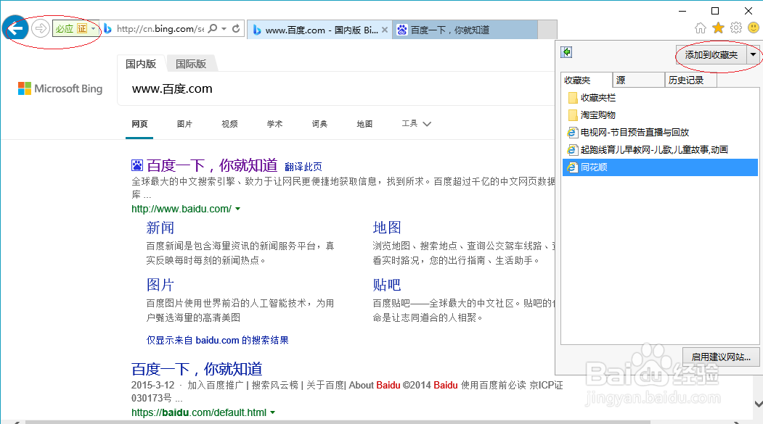This screenshot has height=424, width=763.
Task: Open the 贴吧 sublink
Action: click(x=387, y=285)
